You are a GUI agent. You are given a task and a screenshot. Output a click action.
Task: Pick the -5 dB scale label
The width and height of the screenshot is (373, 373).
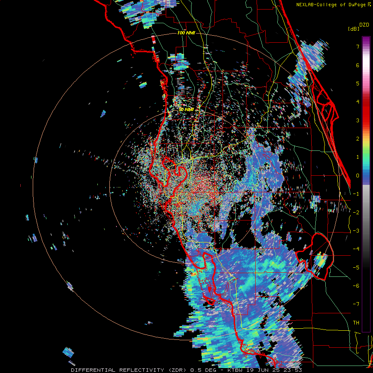pos(356,268)
